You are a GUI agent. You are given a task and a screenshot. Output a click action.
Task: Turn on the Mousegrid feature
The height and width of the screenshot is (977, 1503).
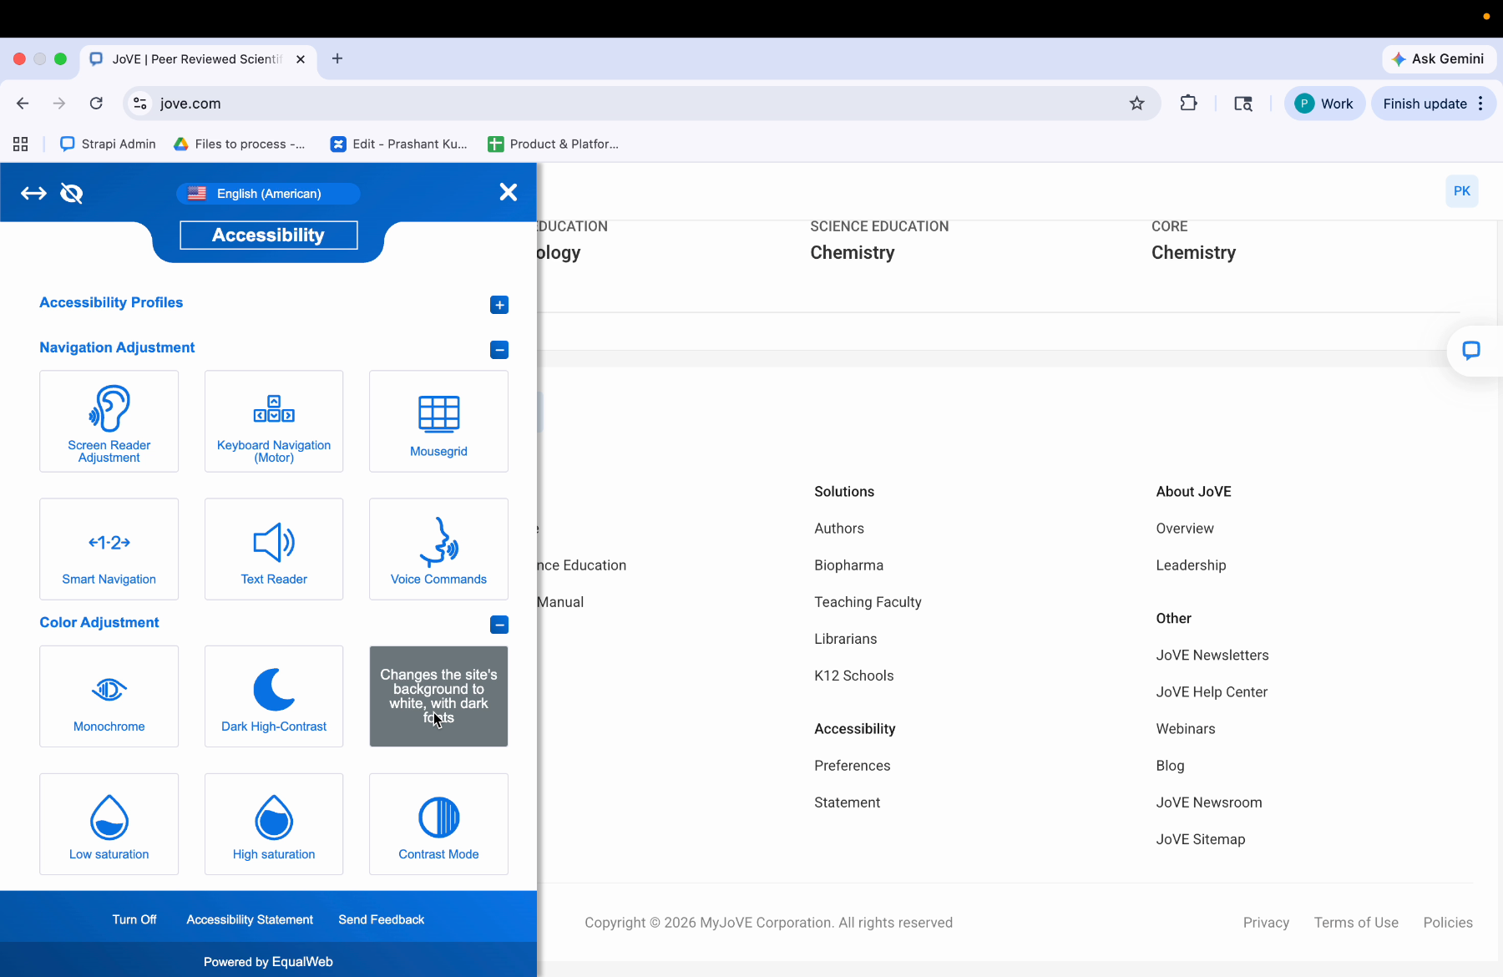pyautogui.click(x=438, y=422)
